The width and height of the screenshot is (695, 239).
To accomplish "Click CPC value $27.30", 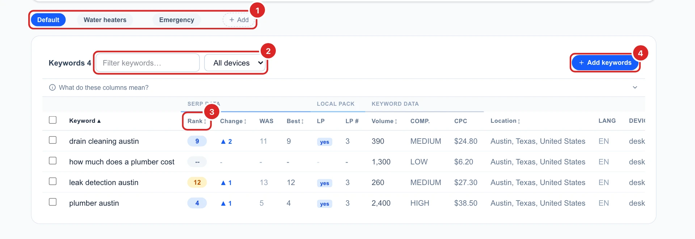I will tap(466, 183).
